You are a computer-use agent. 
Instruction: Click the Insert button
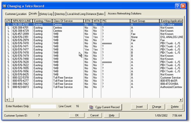139,107
